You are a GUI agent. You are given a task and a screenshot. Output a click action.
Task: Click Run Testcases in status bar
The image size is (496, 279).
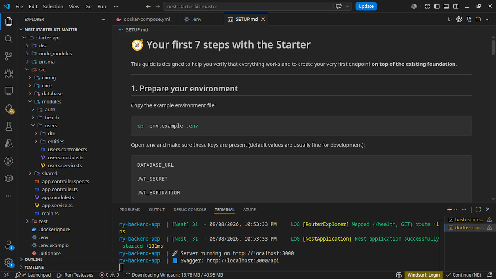point(75,275)
